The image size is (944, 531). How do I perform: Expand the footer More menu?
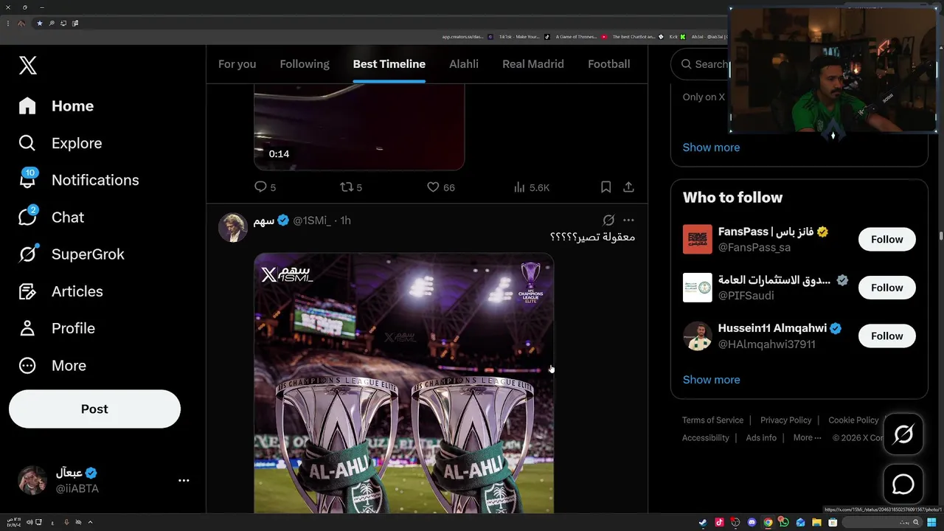807,437
